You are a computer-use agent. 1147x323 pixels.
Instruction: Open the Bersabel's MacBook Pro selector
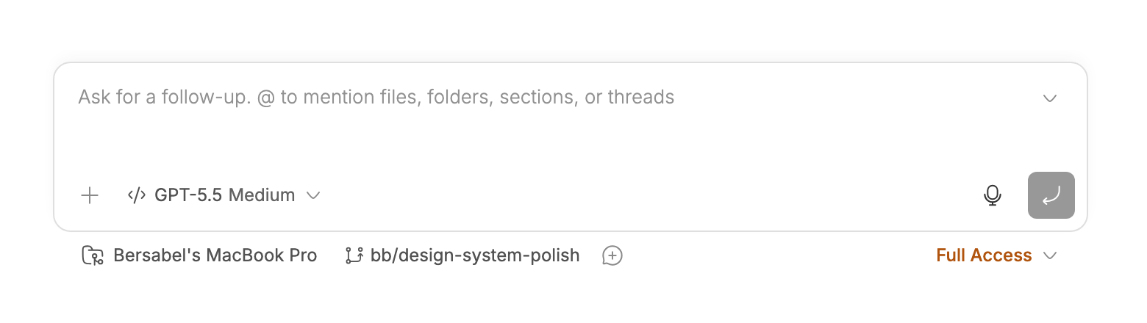[x=199, y=255]
